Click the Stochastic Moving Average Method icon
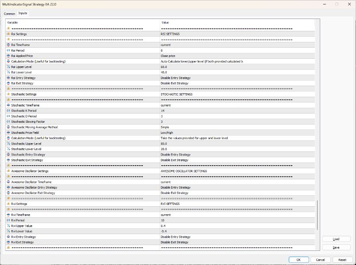This screenshot has width=356, height=265. (x=8, y=127)
